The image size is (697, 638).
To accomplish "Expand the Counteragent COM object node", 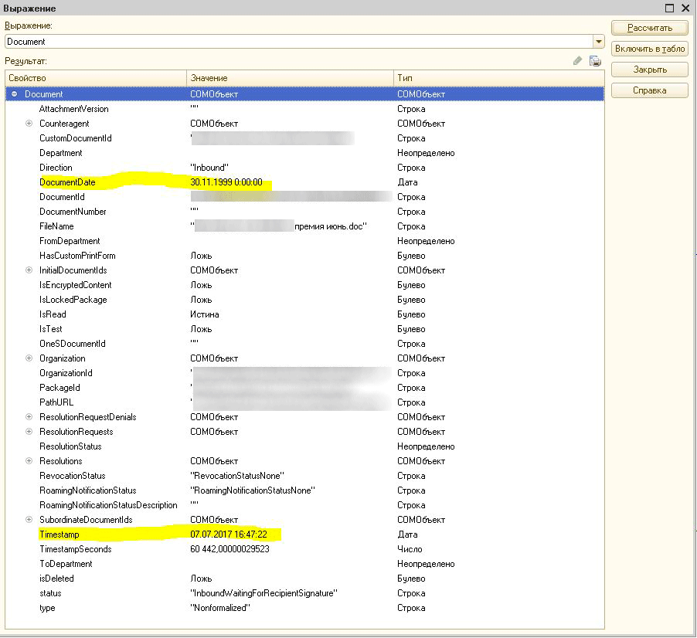I will (x=27, y=124).
